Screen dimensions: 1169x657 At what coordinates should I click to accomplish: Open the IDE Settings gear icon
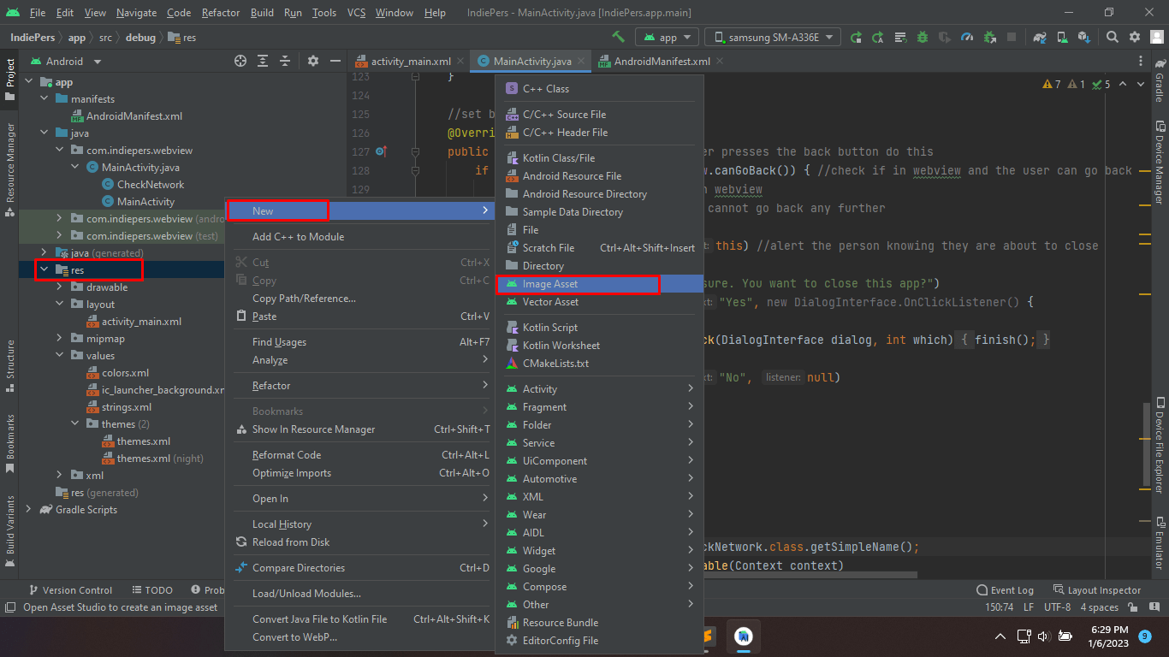tap(1135, 37)
